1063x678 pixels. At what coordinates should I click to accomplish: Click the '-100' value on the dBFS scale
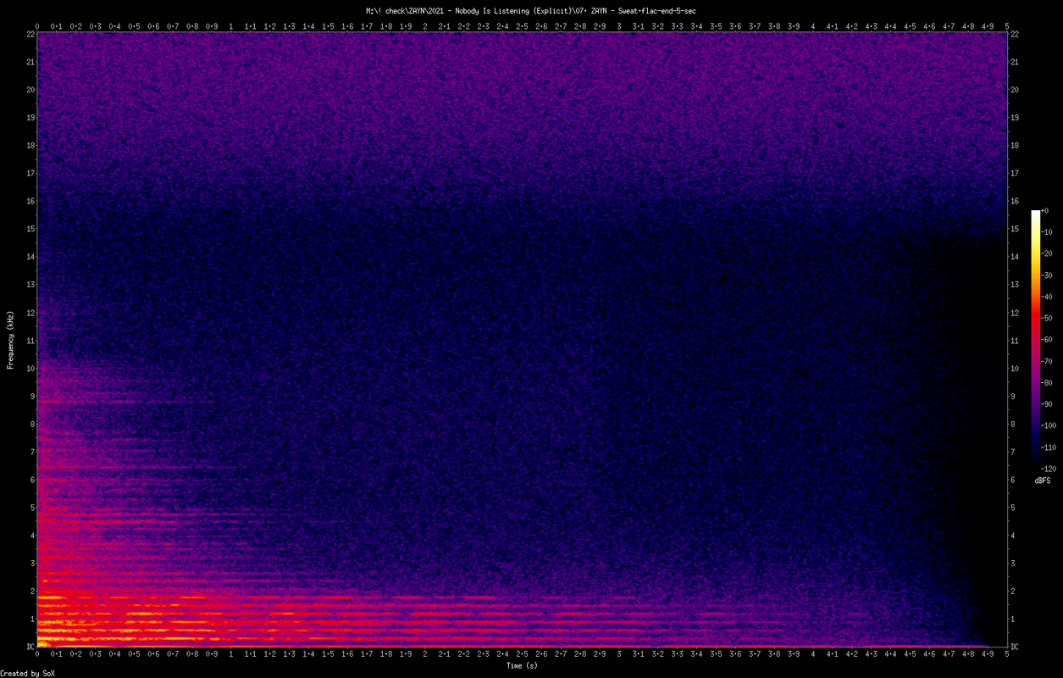click(x=1049, y=425)
